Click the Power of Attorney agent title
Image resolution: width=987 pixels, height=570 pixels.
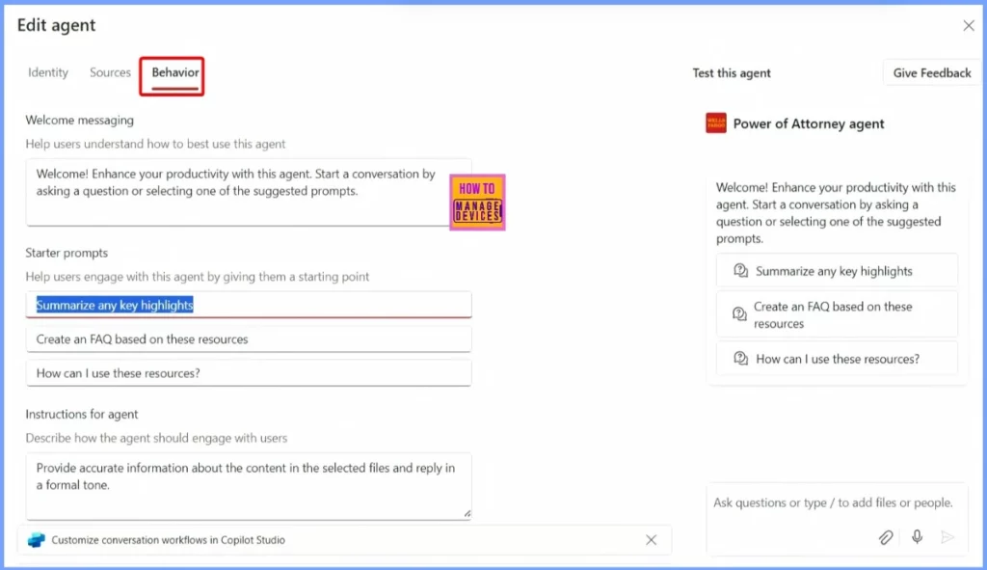click(x=809, y=123)
